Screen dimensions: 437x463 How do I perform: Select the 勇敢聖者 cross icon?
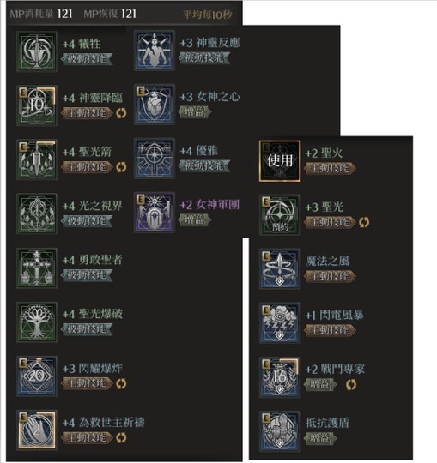click(x=37, y=268)
